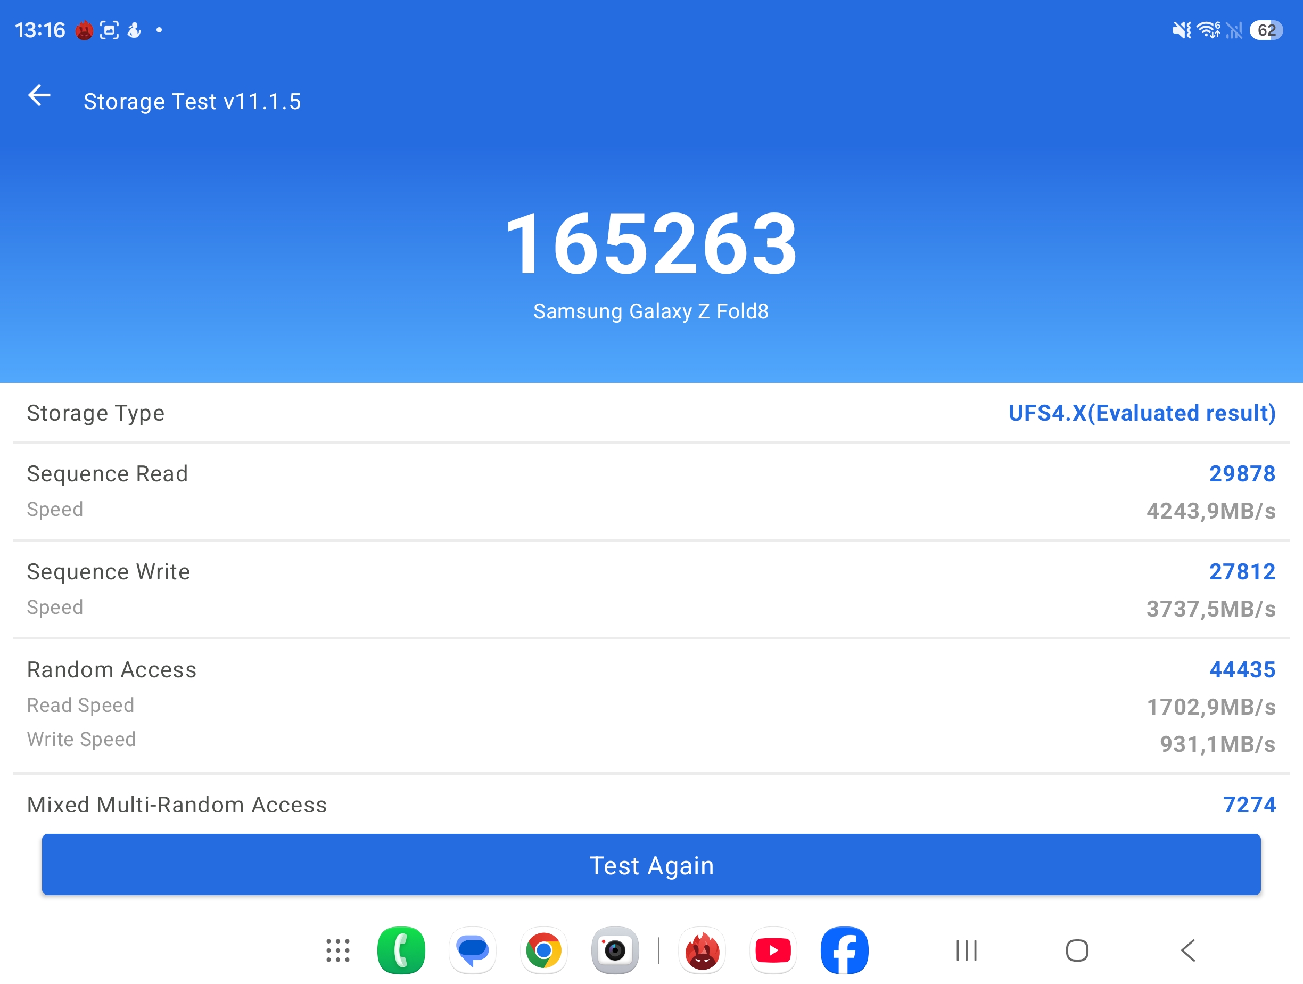Launch Chrome from the taskbar
This screenshot has width=1303, height=984.
(543, 950)
